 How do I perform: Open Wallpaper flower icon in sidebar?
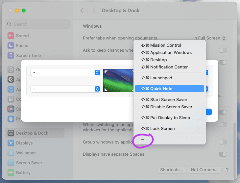click(x=11, y=153)
